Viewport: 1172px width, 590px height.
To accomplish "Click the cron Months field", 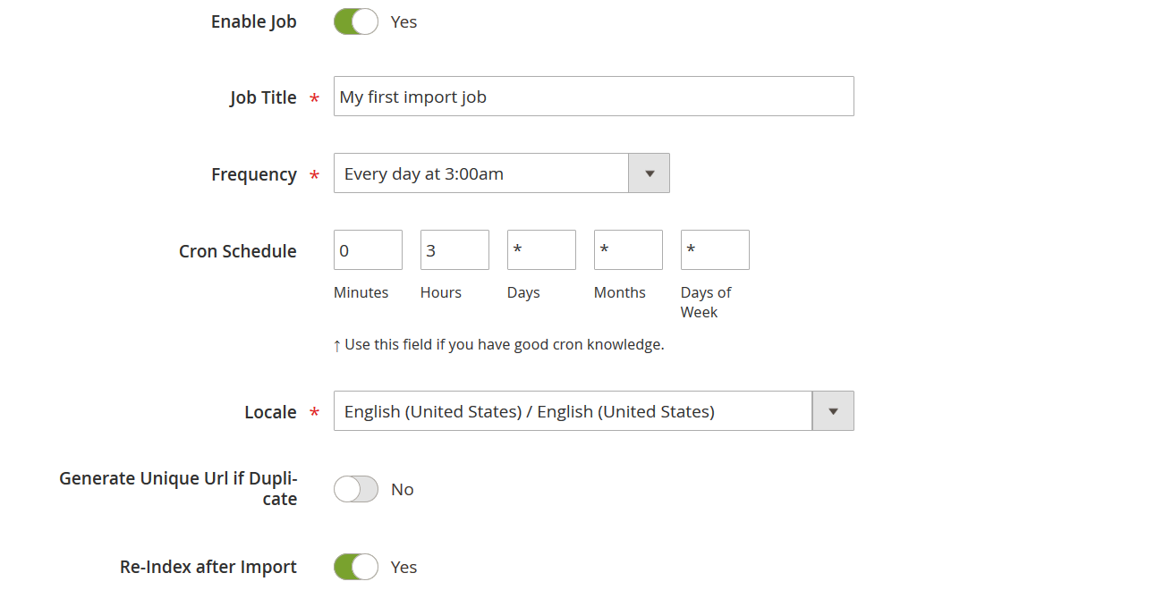I will click(628, 250).
